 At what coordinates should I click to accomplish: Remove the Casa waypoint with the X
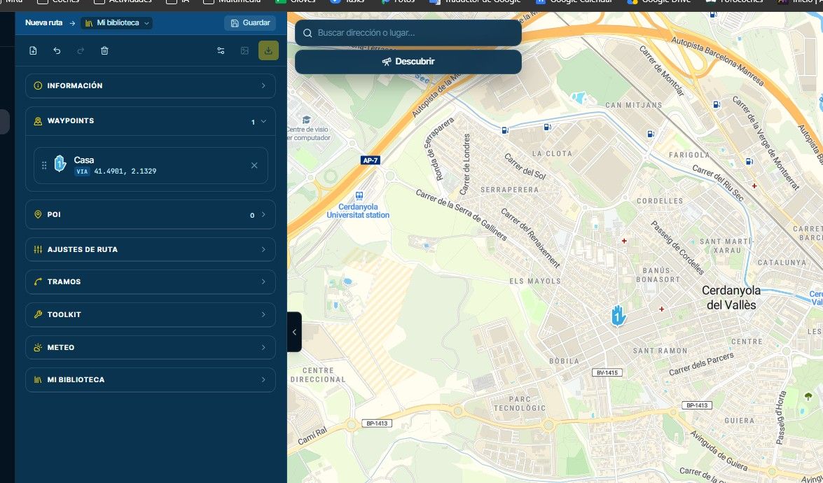pos(254,165)
